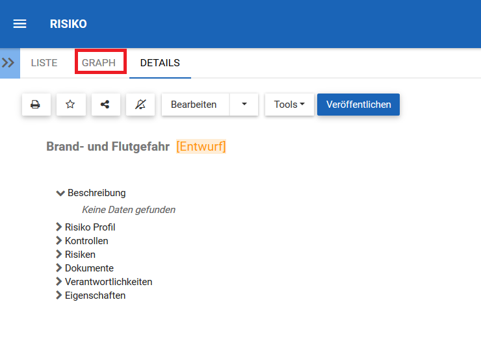Mark as favorite with star icon
This screenshot has width=481, height=339.
70,105
